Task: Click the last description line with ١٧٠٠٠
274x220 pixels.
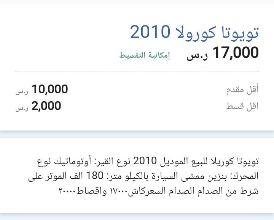Action: 158,191
